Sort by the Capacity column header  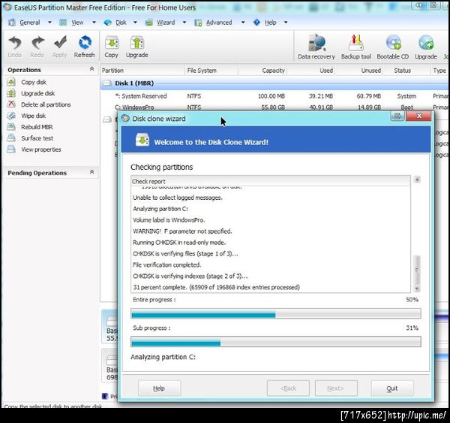click(262, 71)
